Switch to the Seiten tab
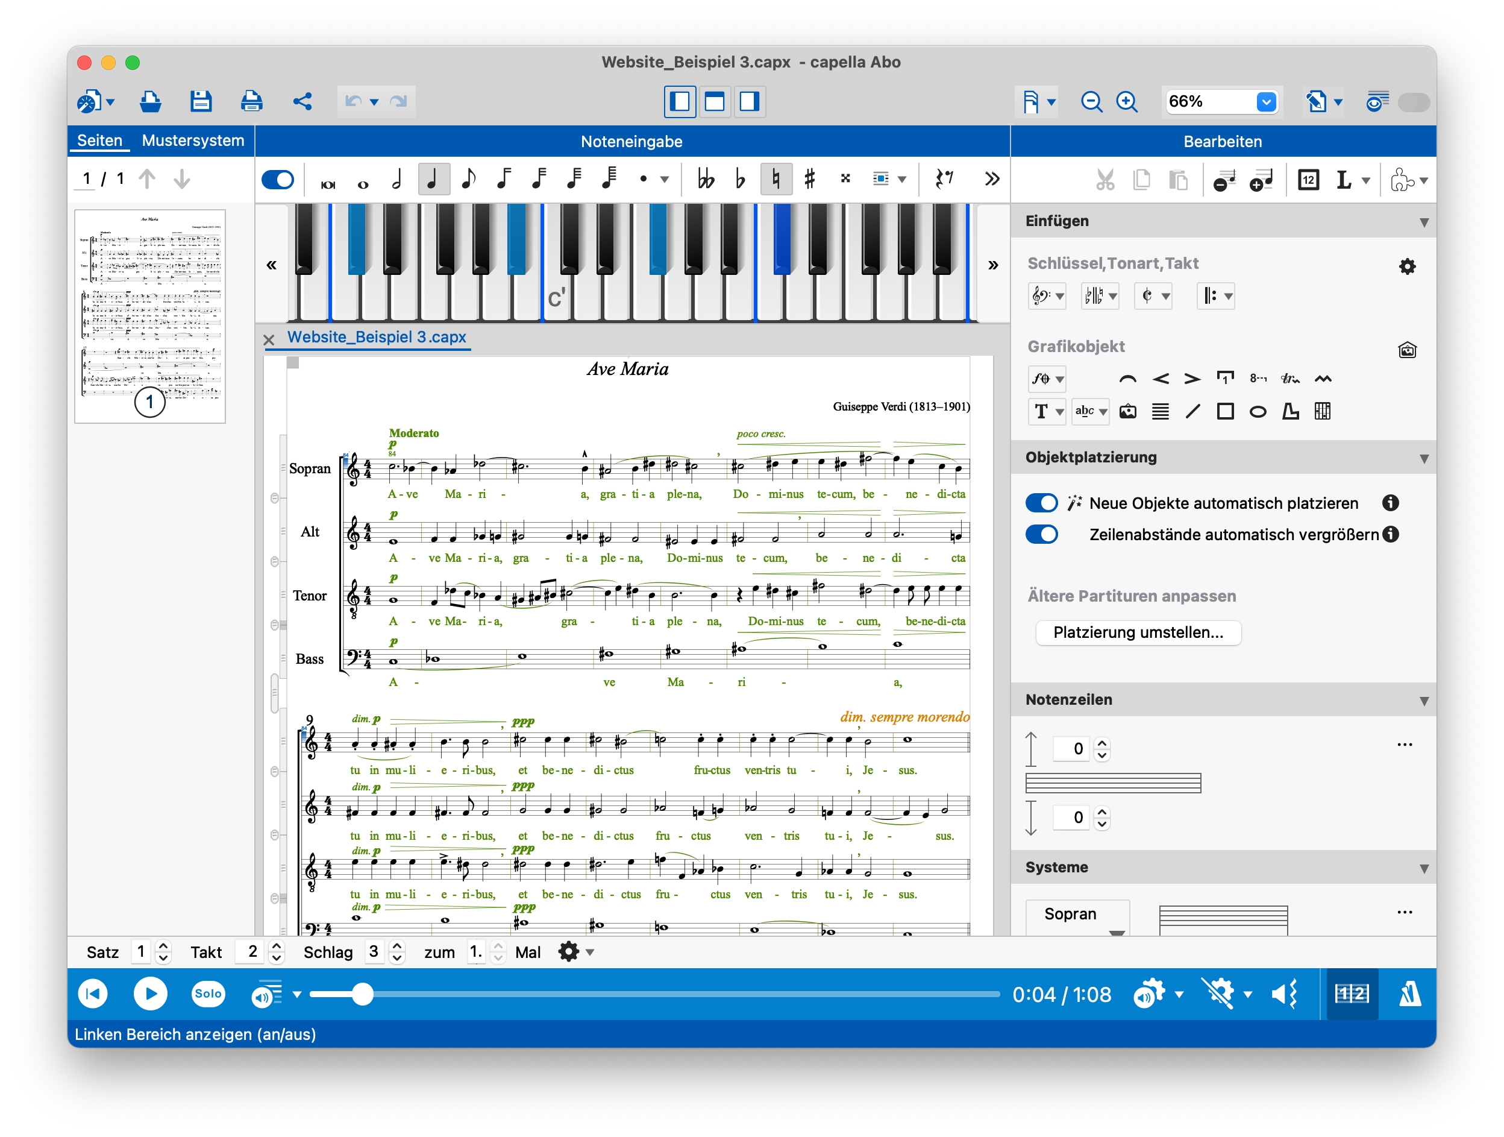The width and height of the screenshot is (1504, 1137). click(x=99, y=140)
